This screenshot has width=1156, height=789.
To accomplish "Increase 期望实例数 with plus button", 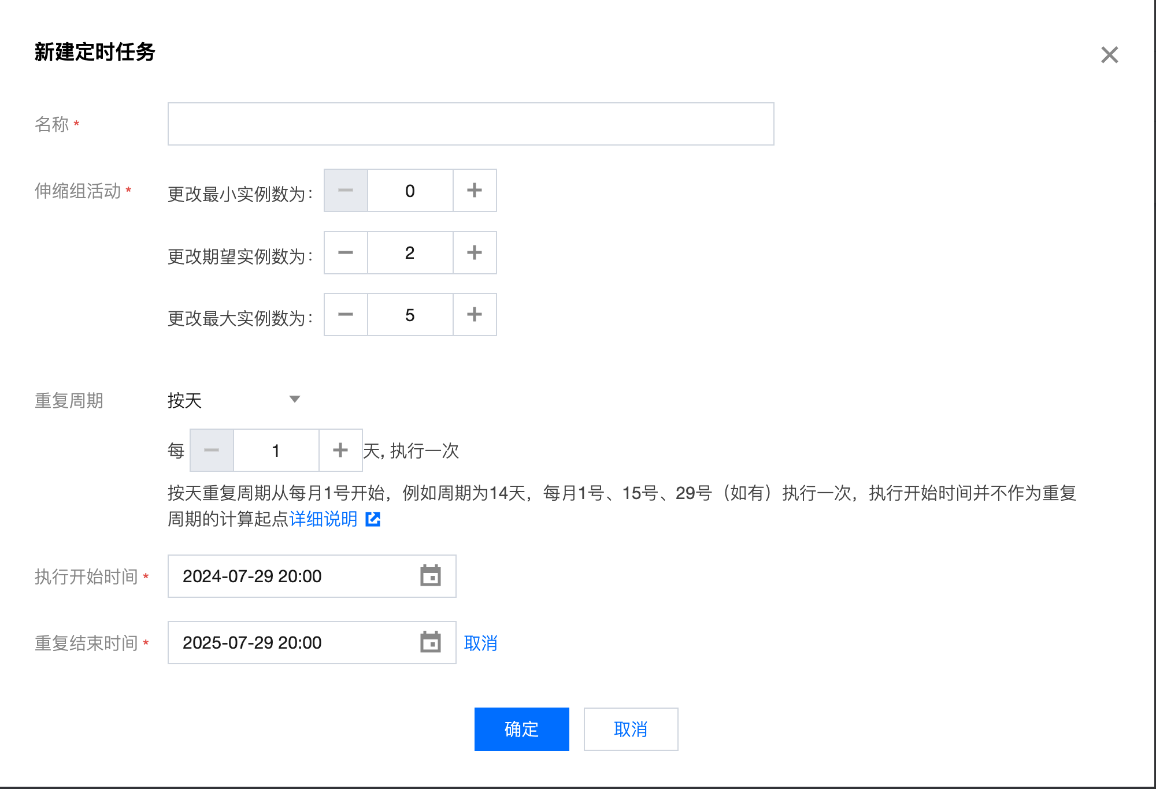I will [x=475, y=253].
